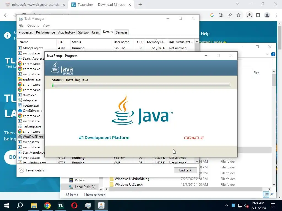Select Windows.UI.Search folder
282x211 pixels.
point(129,185)
